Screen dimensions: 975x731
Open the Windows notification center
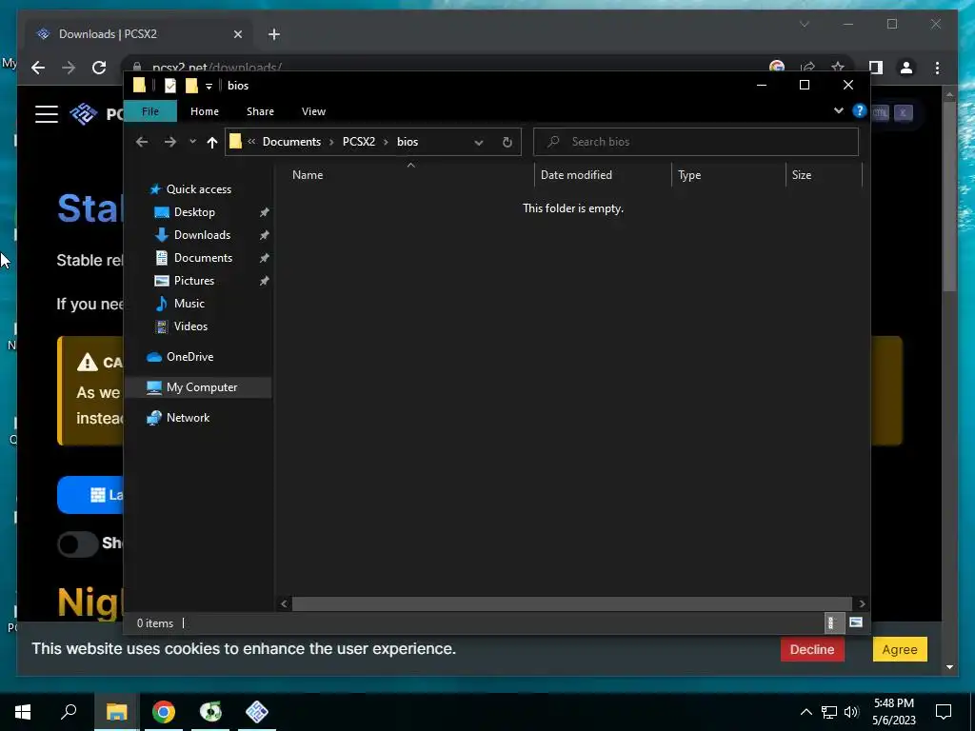pos(944,712)
